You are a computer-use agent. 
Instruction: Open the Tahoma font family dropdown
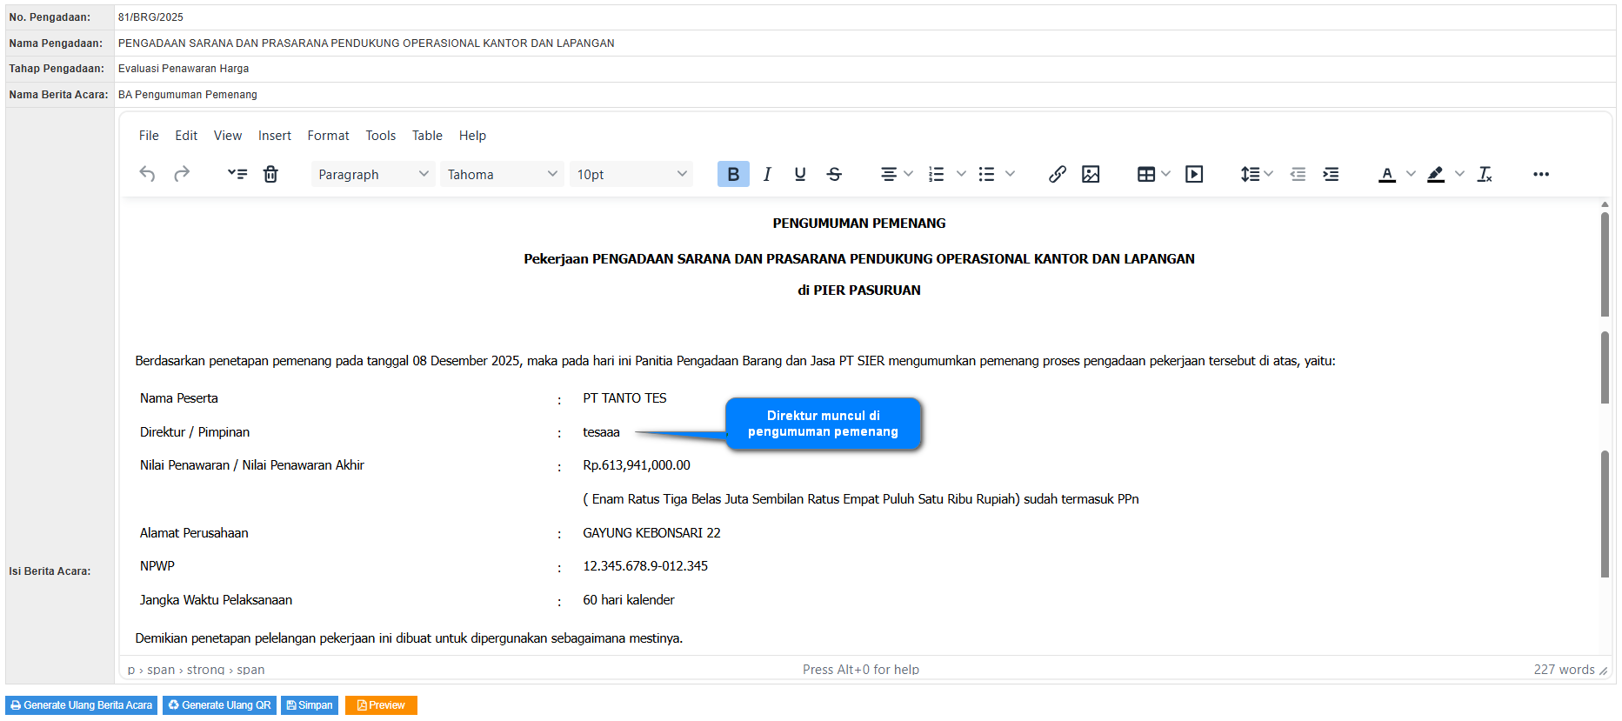[x=502, y=174]
